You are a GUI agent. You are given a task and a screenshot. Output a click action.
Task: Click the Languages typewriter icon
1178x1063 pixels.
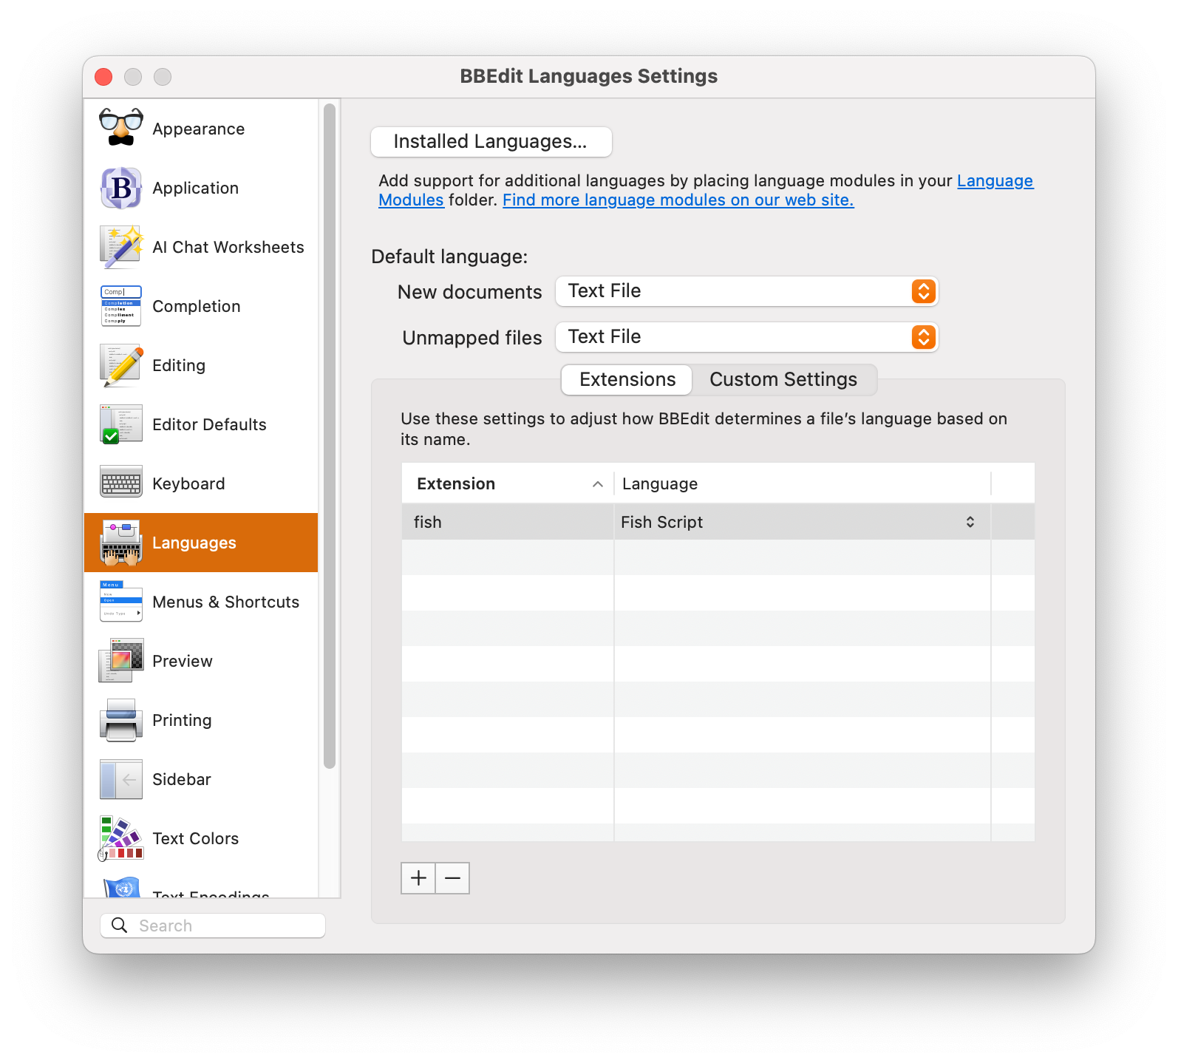pos(121,543)
